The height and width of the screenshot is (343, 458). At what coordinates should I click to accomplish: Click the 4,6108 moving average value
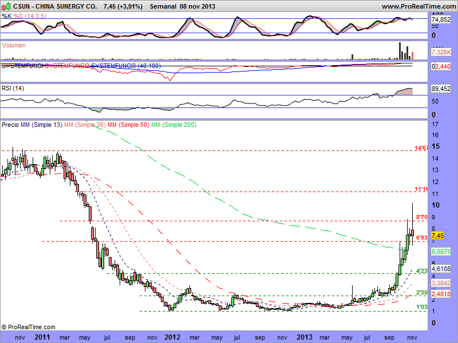click(x=441, y=269)
